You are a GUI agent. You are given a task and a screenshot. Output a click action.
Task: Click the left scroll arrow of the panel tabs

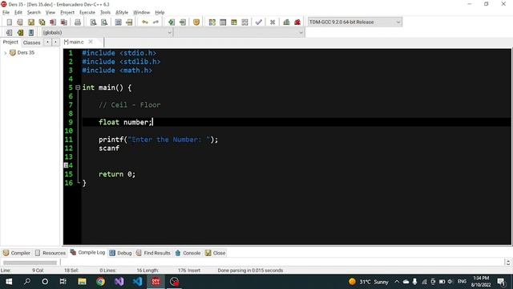(x=47, y=43)
